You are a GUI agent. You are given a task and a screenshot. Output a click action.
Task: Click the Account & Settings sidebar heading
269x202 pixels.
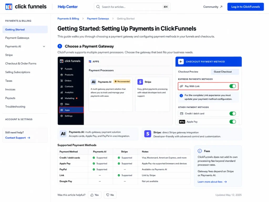point(19,119)
